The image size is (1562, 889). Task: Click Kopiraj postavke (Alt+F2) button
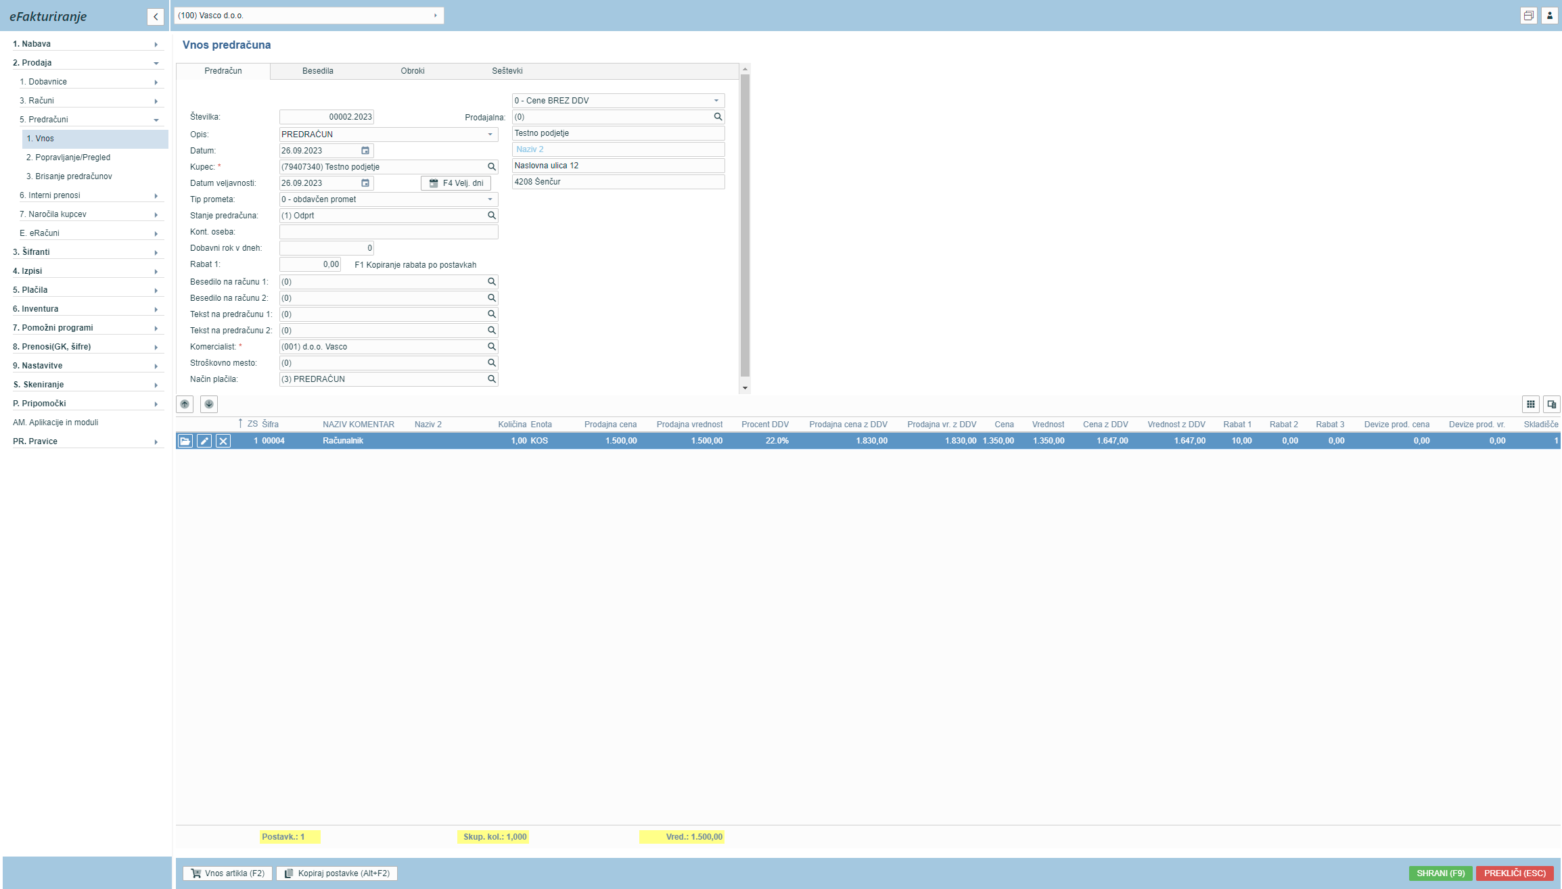tap(337, 873)
